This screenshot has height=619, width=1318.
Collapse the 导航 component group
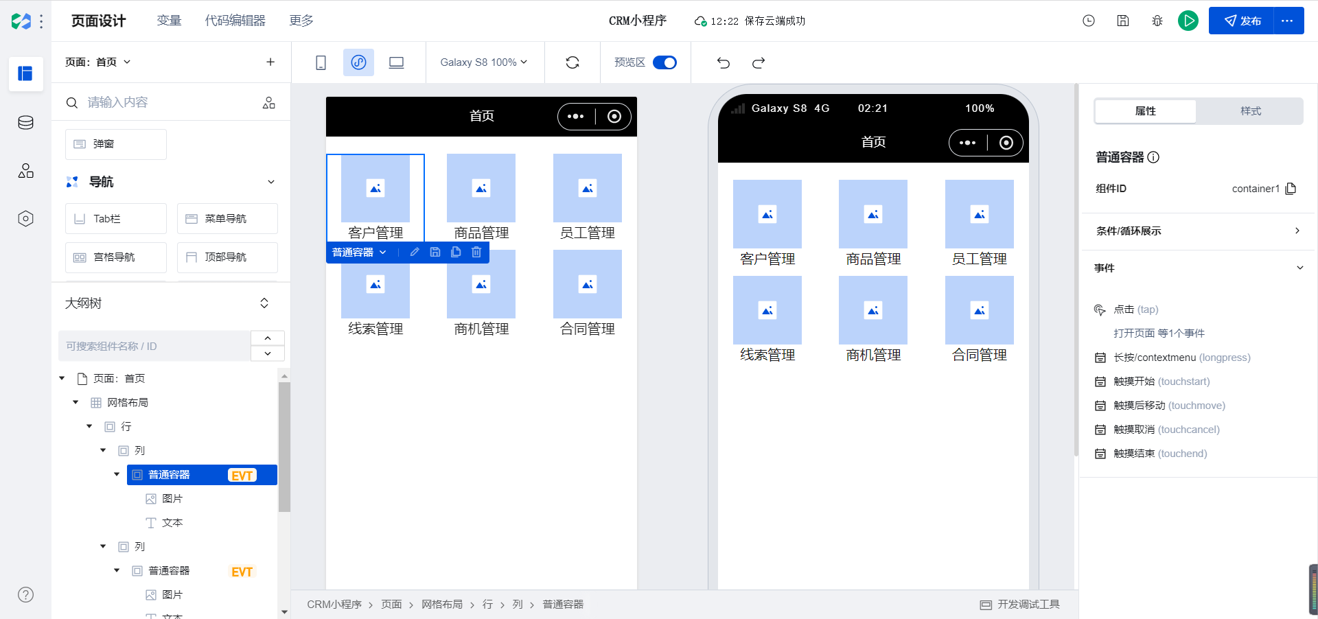pos(271,182)
